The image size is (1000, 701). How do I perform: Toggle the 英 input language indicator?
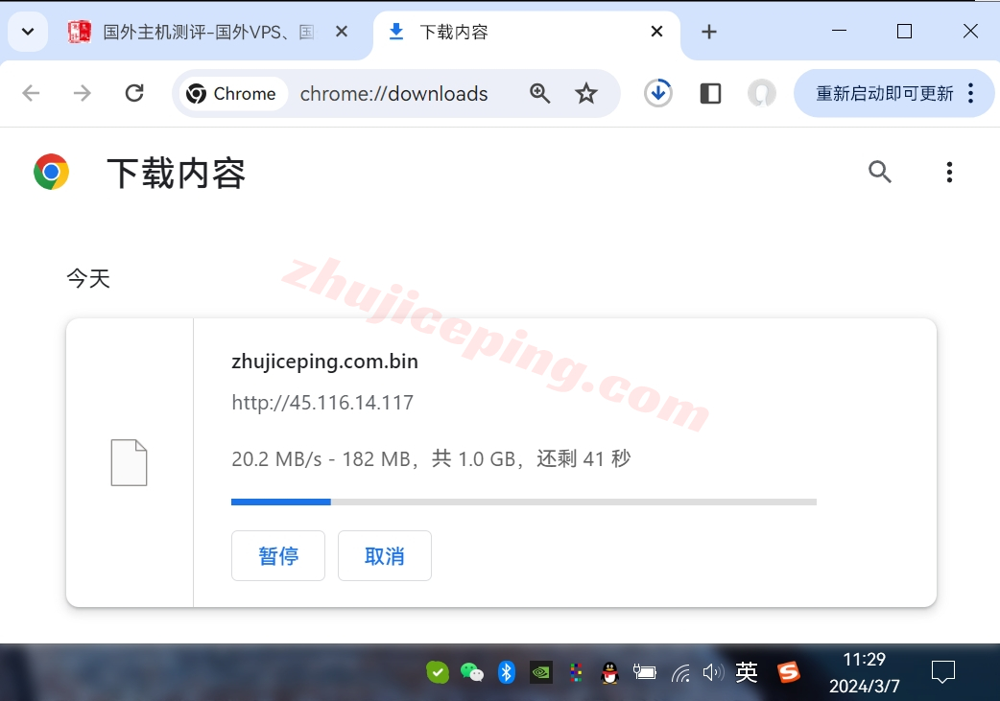[x=747, y=672]
